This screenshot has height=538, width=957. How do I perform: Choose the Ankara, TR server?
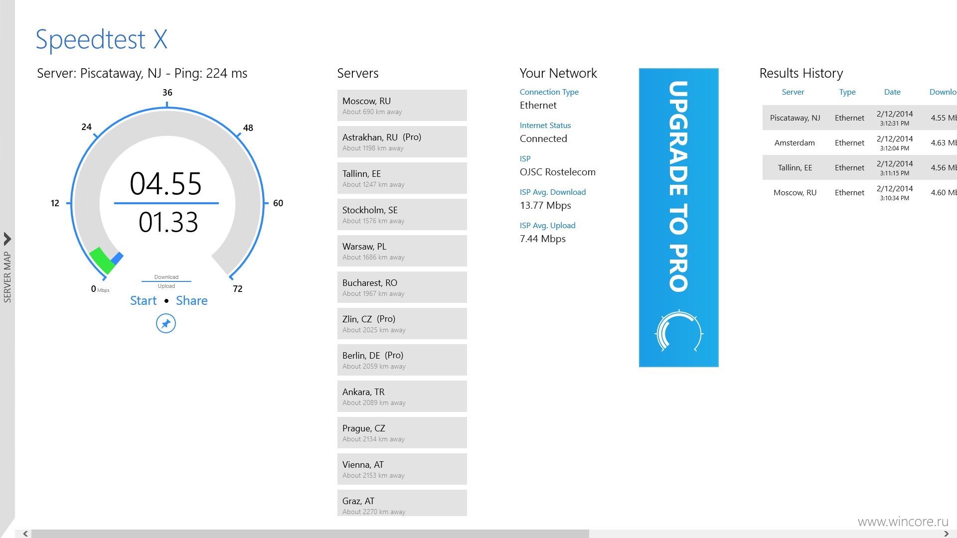402,397
